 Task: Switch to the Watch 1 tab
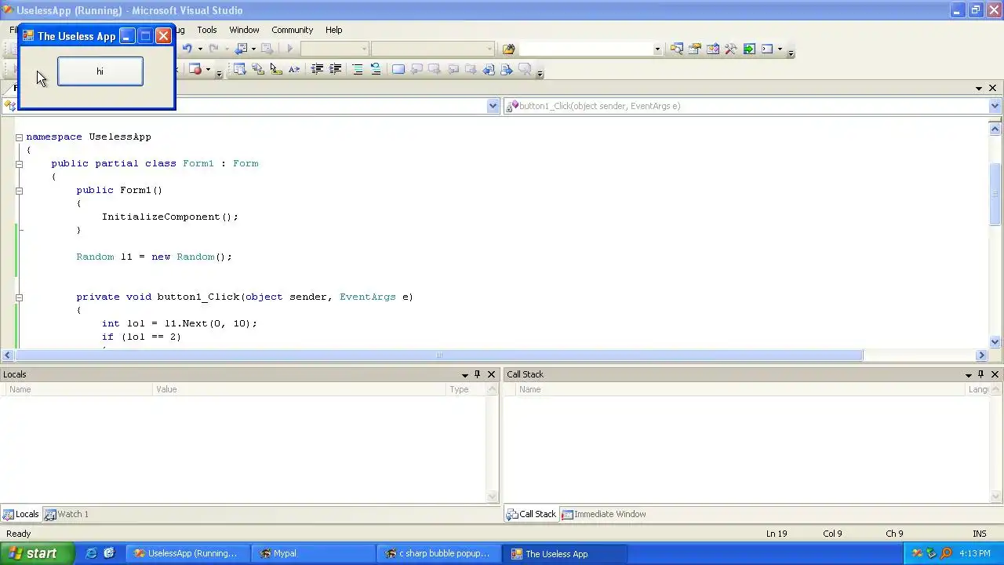coord(67,514)
